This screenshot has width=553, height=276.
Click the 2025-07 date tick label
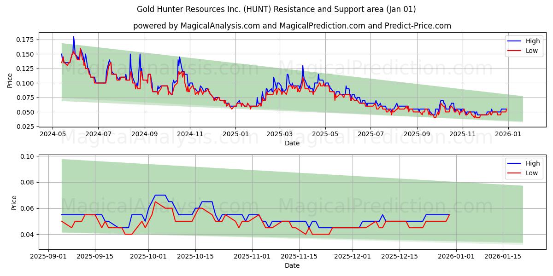pyautogui.click(x=371, y=134)
